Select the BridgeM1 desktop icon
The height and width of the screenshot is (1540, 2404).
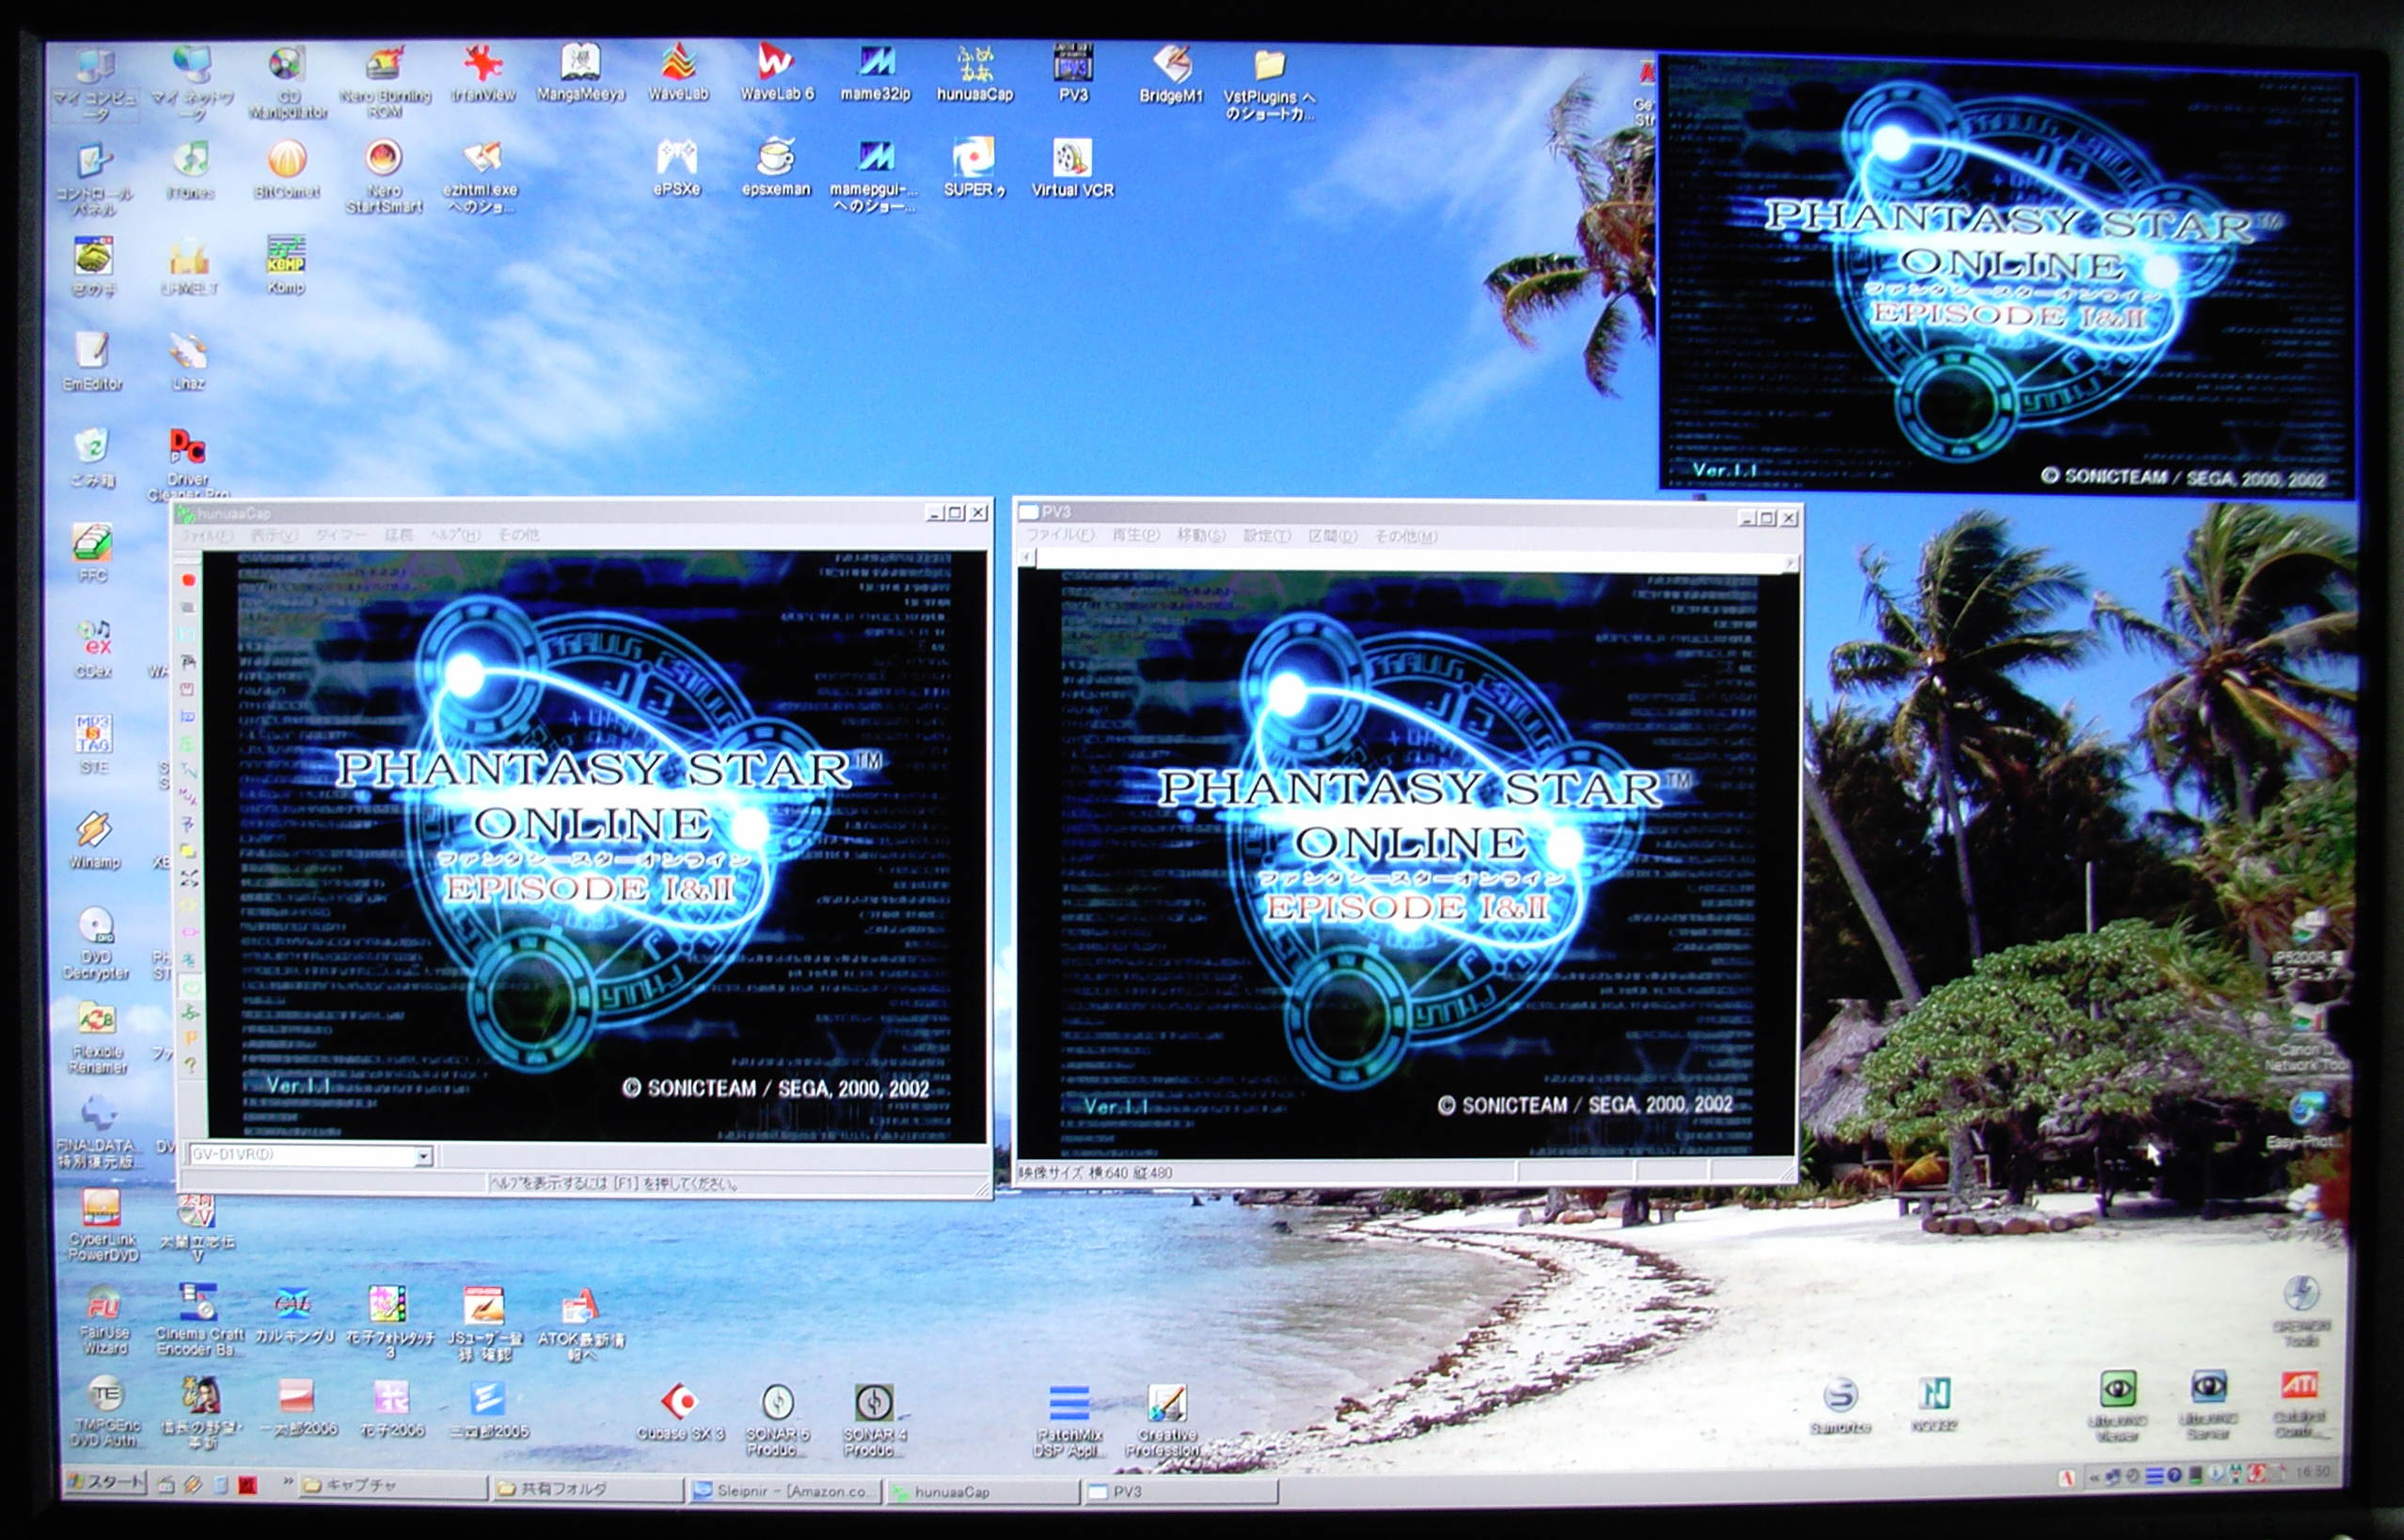tap(1170, 74)
